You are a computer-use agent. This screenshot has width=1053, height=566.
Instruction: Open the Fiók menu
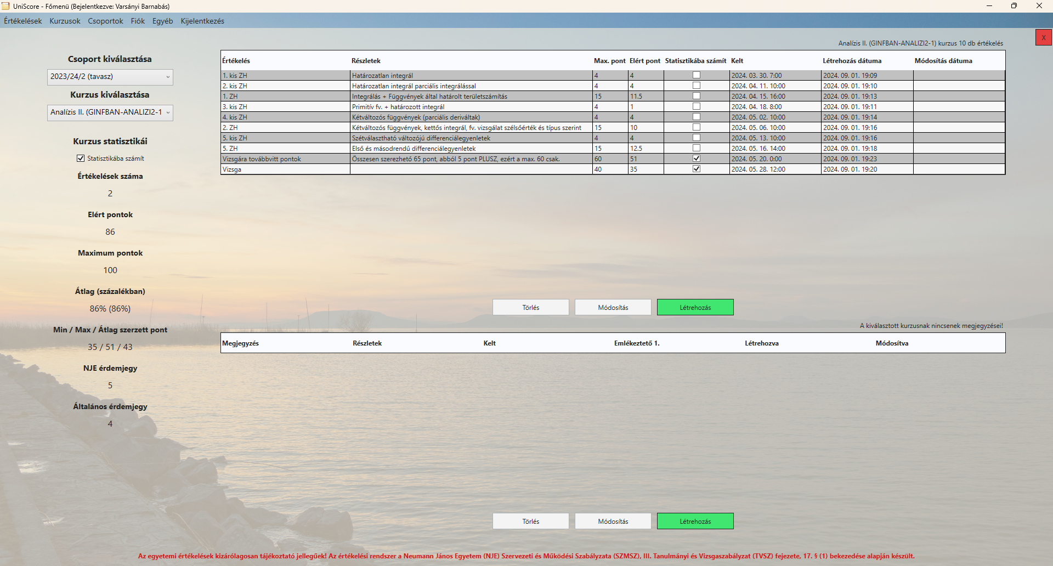pos(137,21)
